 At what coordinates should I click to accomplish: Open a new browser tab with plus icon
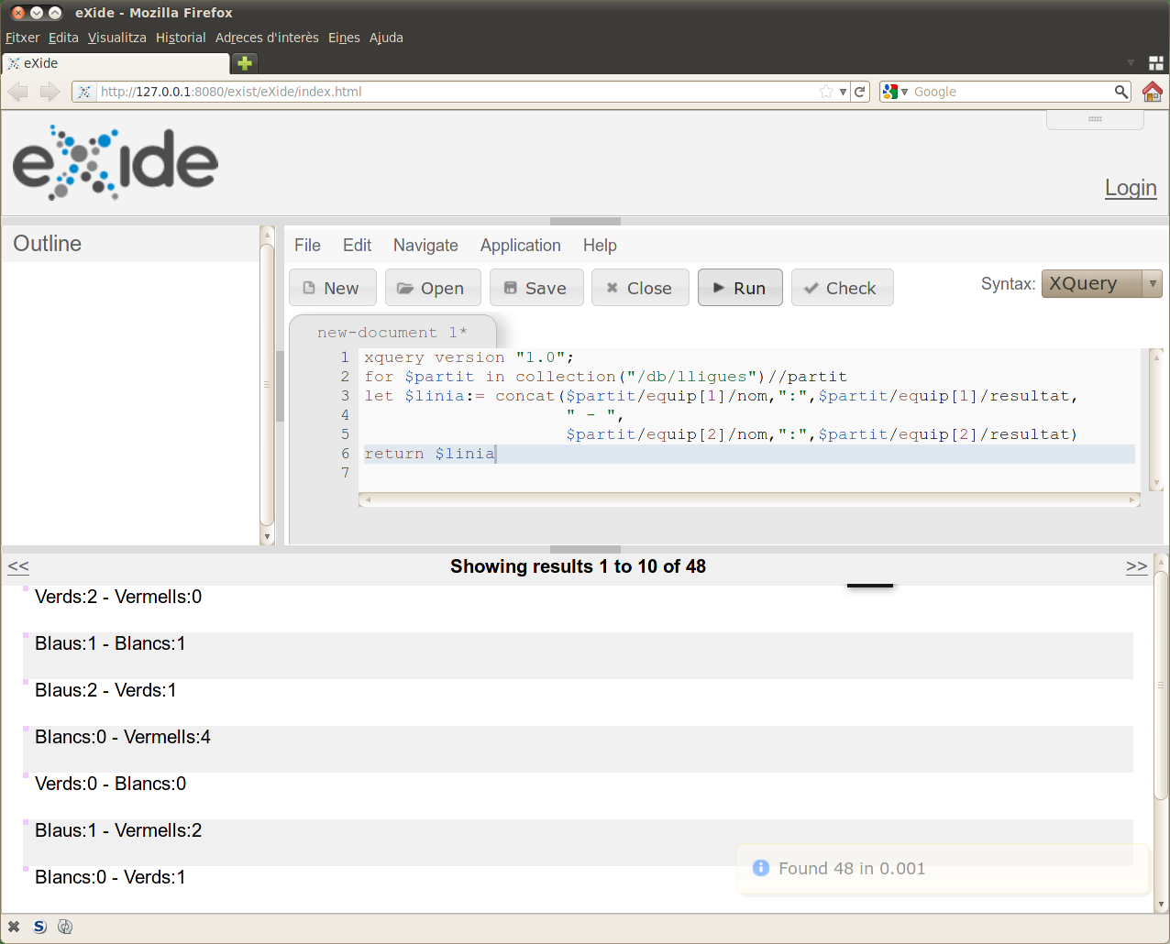245,63
